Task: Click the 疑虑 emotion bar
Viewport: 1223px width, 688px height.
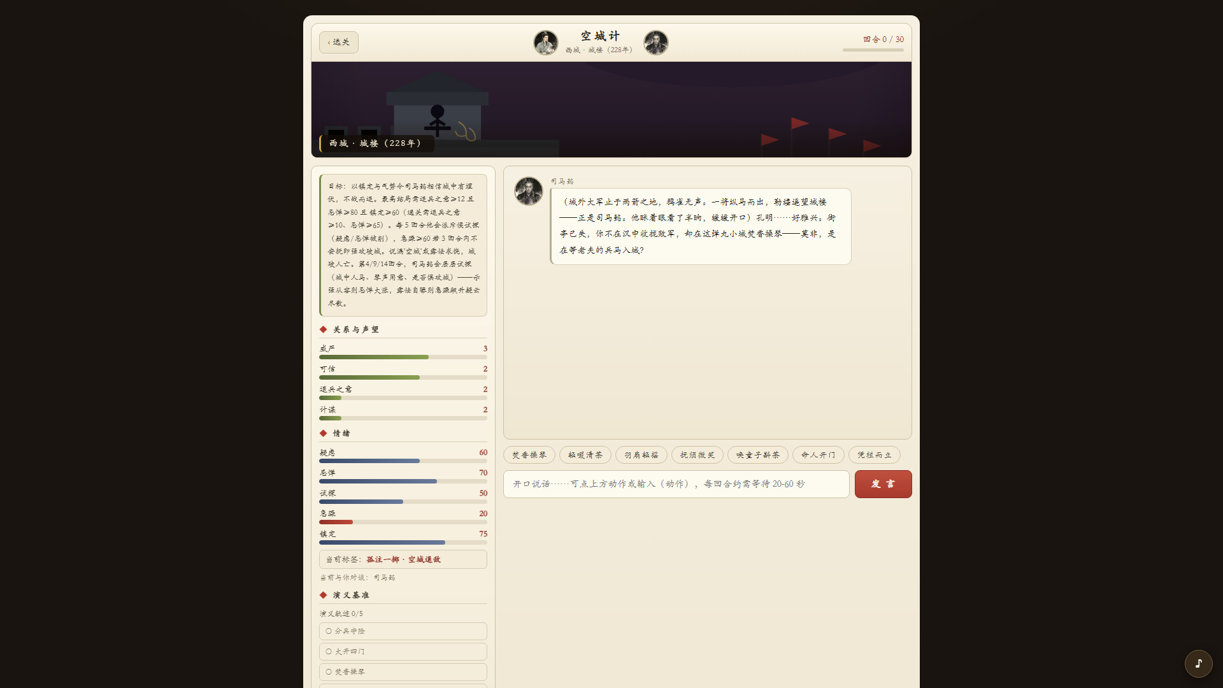Action: 403,461
